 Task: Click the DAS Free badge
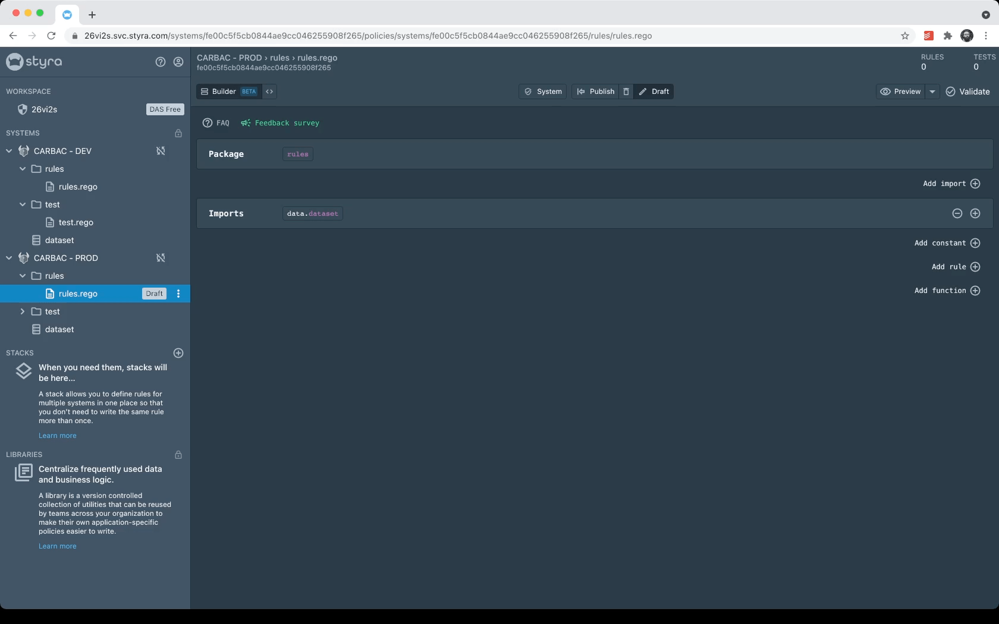pyautogui.click(x=165, y=109)
